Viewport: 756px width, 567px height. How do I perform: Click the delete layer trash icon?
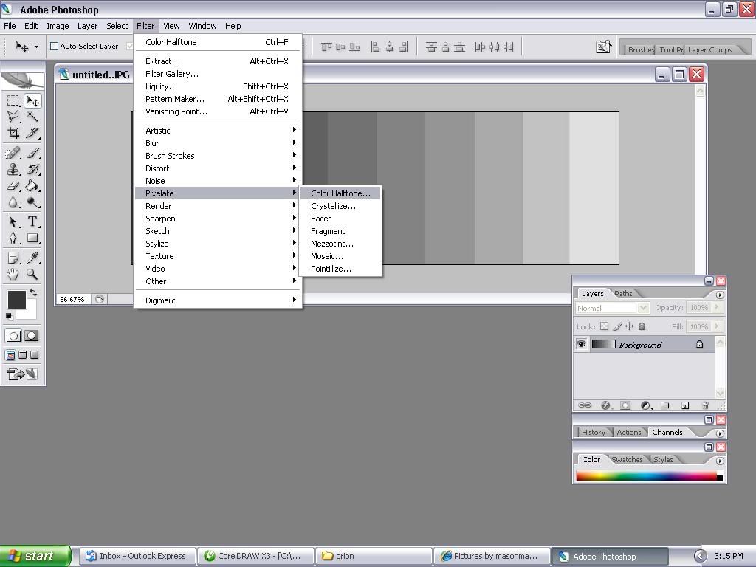click(x=705, y=405)
